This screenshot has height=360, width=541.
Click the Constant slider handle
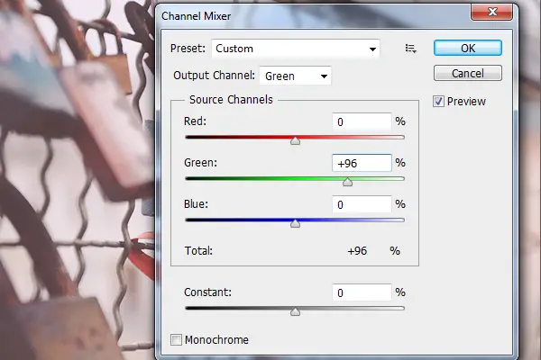pyautogui.click(x=295, y=310)
